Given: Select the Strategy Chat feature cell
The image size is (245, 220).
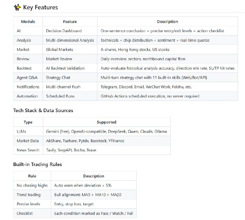Looking at the screenshot, I should point(58,78).
